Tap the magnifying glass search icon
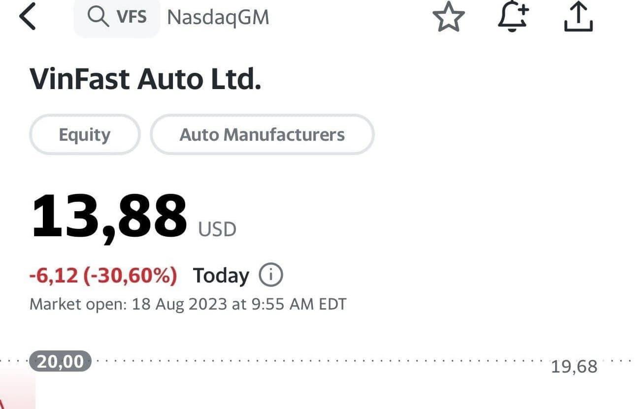This screenshot has width=635, height=409. (x=98, y=17)
